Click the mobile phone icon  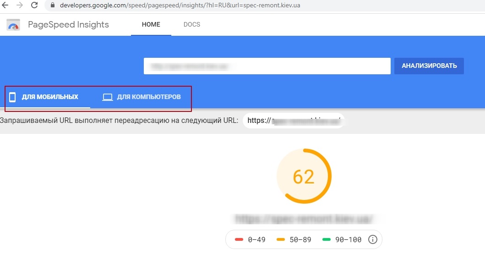[x=12, y=97]
